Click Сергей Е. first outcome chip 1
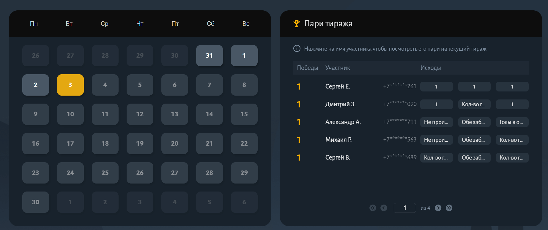This screenshot has width=548, height=230. [437, 86]
